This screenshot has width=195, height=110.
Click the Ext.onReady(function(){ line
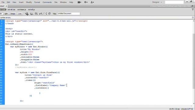[x=19, y=44]
